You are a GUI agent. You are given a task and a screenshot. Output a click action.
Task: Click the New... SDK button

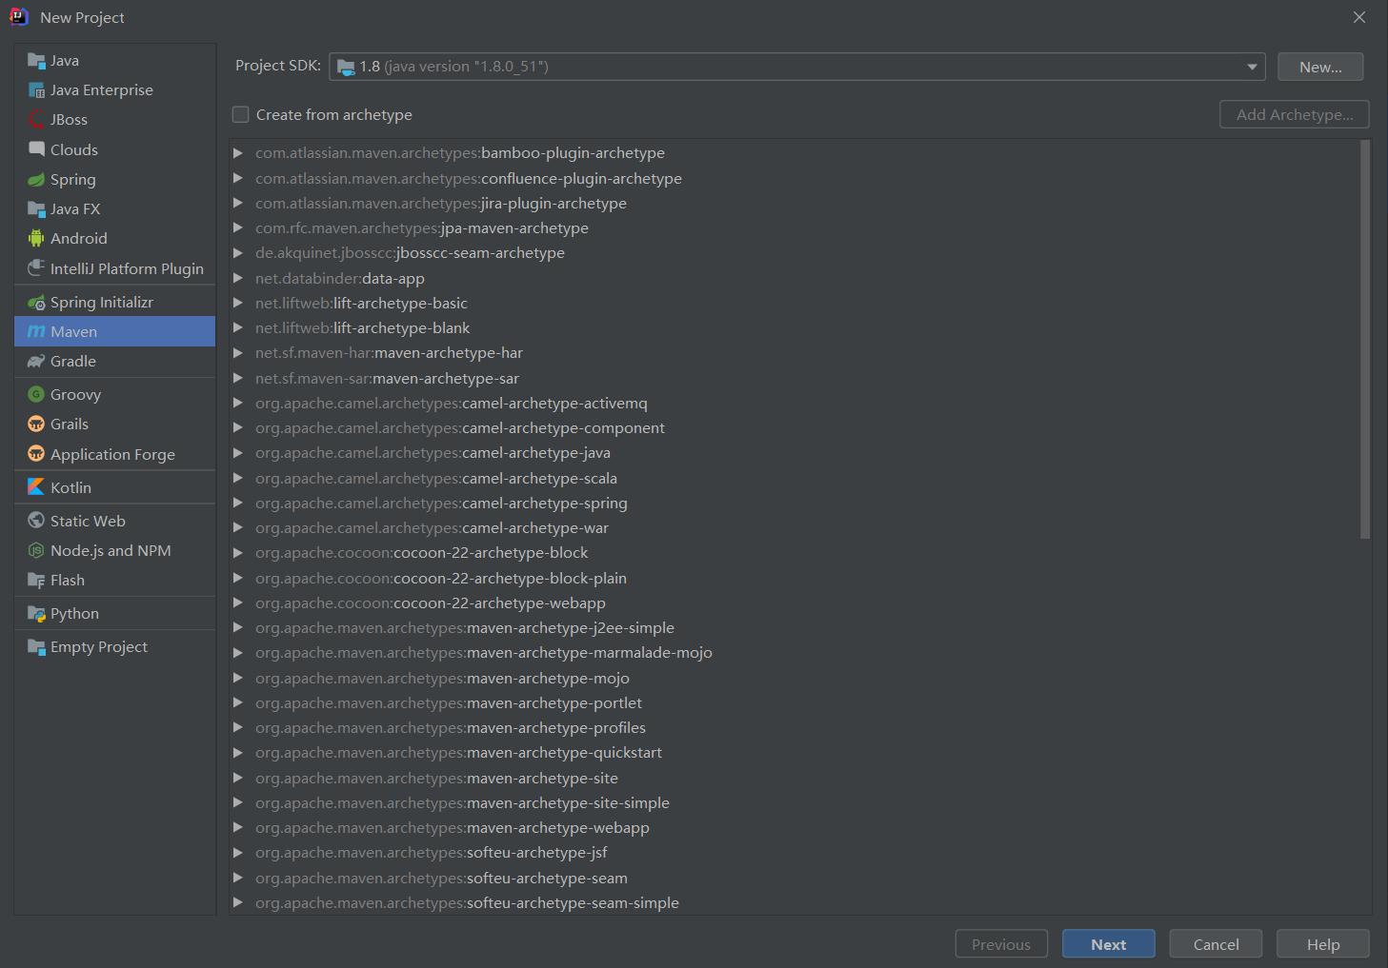point(1320,67)
